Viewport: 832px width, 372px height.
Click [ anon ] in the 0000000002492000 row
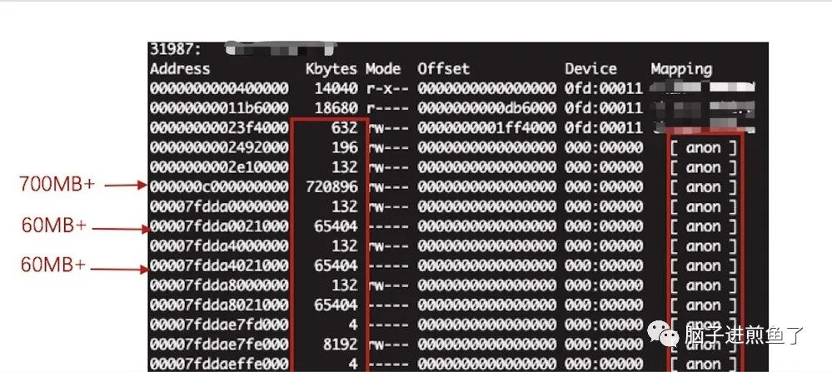(704, 148)
